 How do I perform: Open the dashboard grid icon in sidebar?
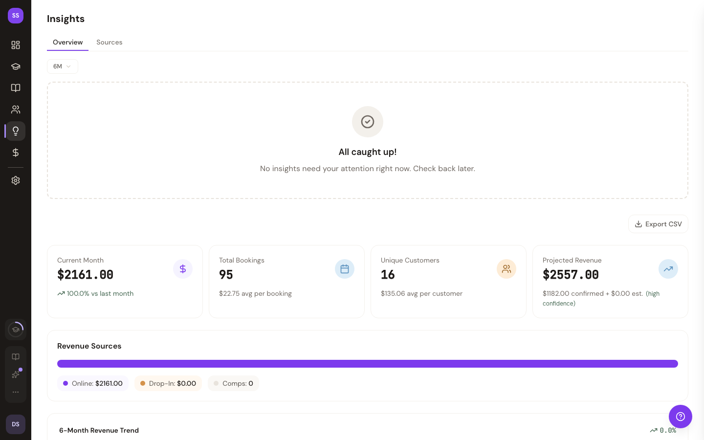[x=16, y=45]
